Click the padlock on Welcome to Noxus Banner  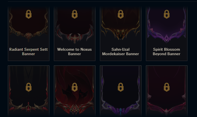pos(74,14)
